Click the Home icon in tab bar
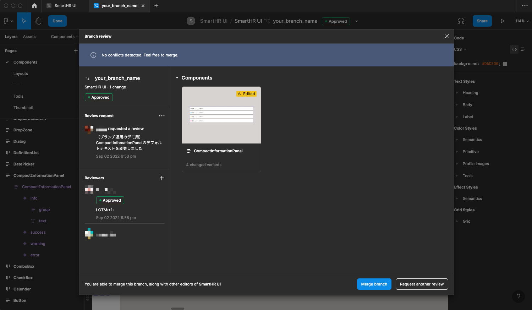The height and width of the screenshot is (310, 532). point(34,6)
